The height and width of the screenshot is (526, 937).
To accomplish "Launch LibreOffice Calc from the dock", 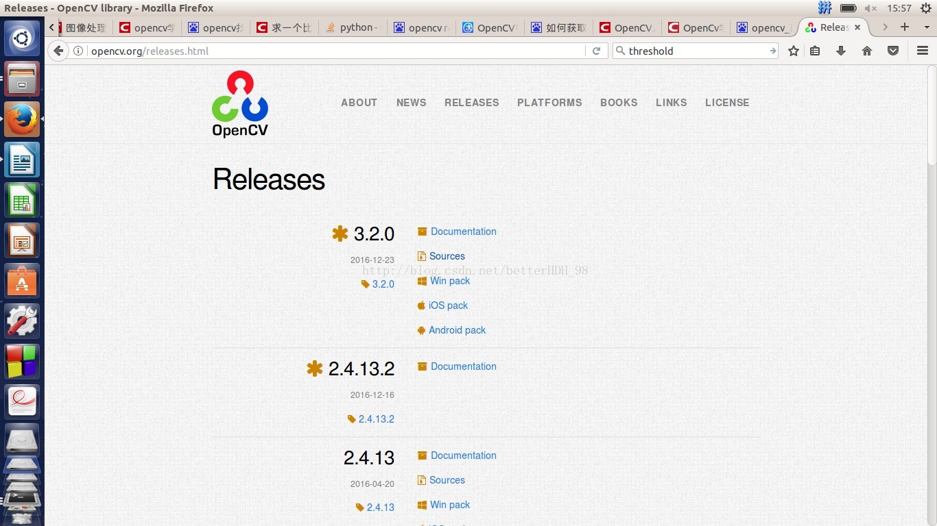I will [22, 200].
